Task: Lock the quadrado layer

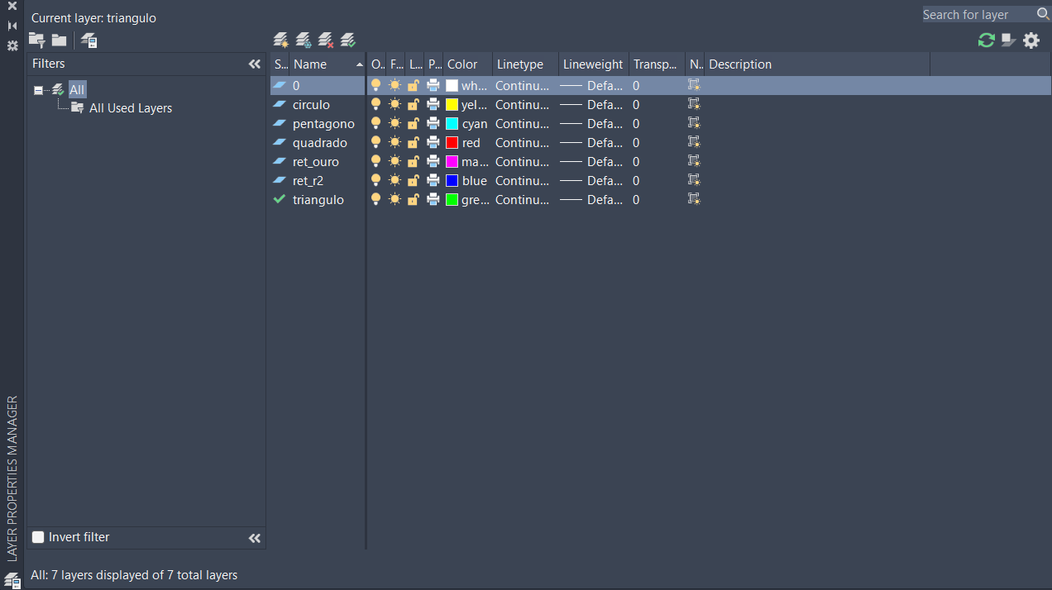Action: (413, 142)
